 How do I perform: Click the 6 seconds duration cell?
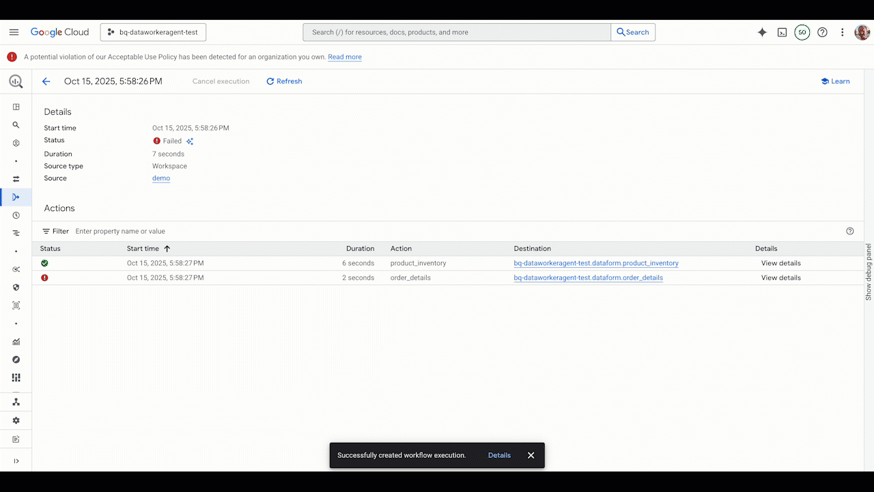[358, 263]
